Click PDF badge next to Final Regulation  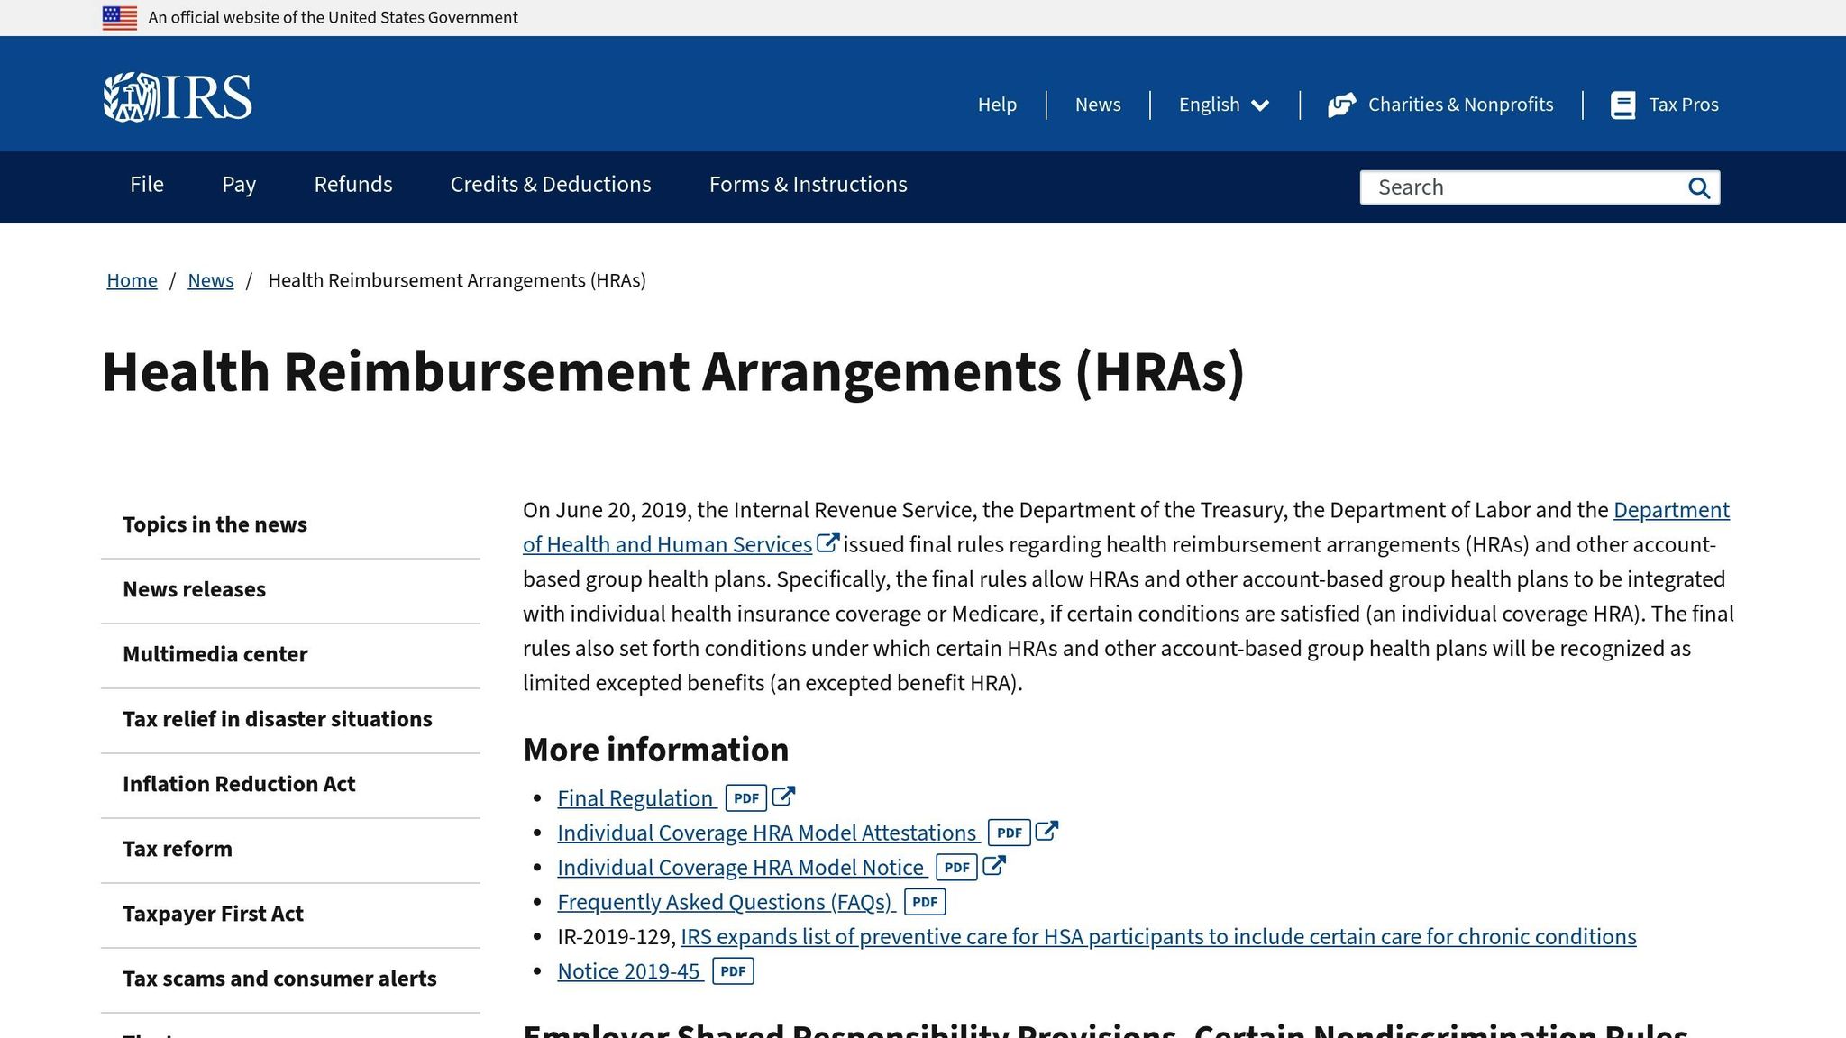(746, 798)
